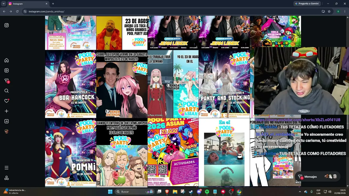Image resolution: width=349 pixels, height=196 pixels.
Task: Open Google Chrome from the taskbar
Action: (x=239, y=192)
